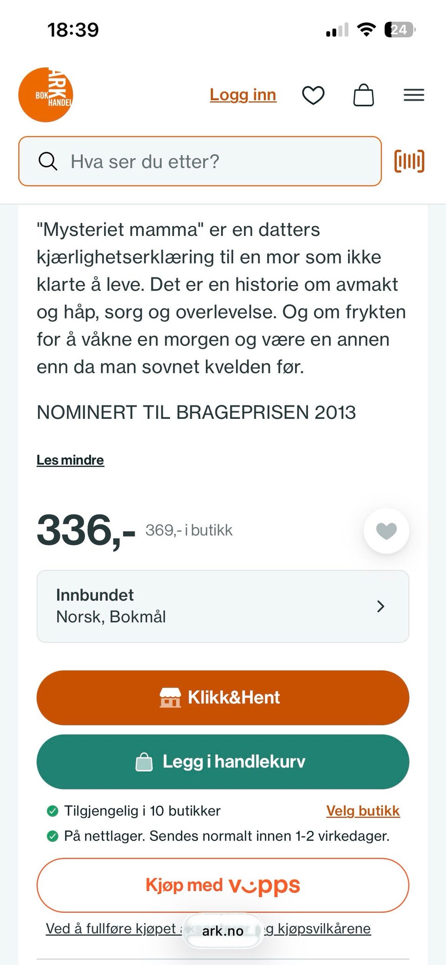The width and height of the screenshot is (446, 965).
Task: Open the ARK Bokhandel home logo
Action: pyautogui.click(x=45, y=94)
